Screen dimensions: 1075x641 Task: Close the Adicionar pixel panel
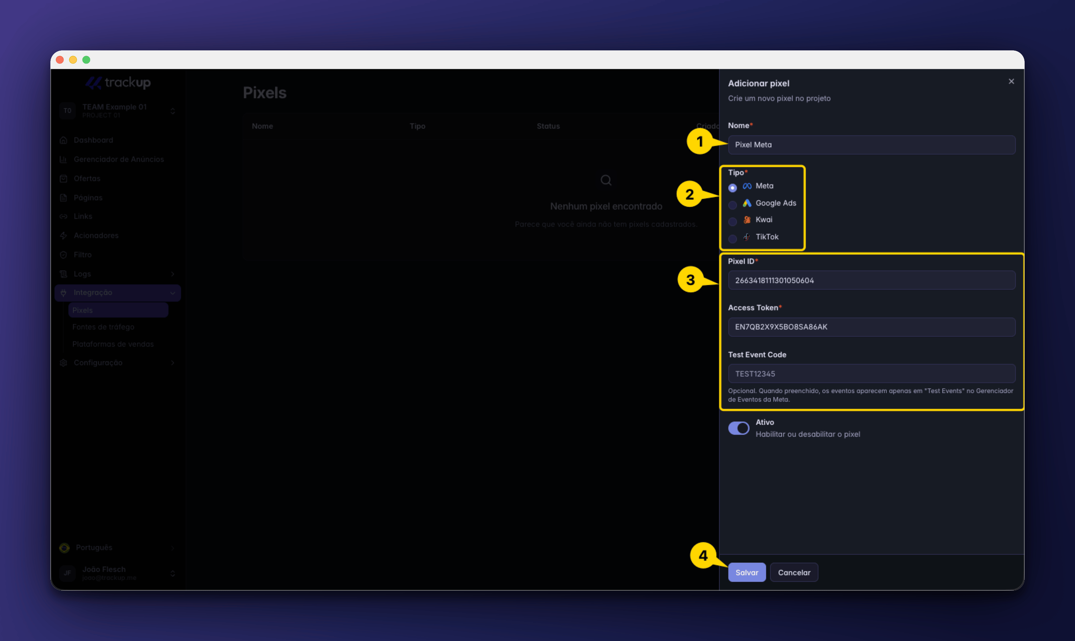pyautogui.click(x=1011, y=81)
